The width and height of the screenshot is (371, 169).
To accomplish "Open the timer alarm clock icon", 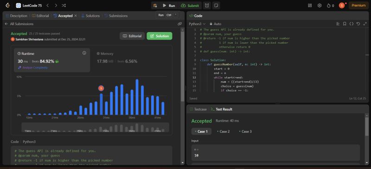I will pyautogui.click(x=207, y=6).
